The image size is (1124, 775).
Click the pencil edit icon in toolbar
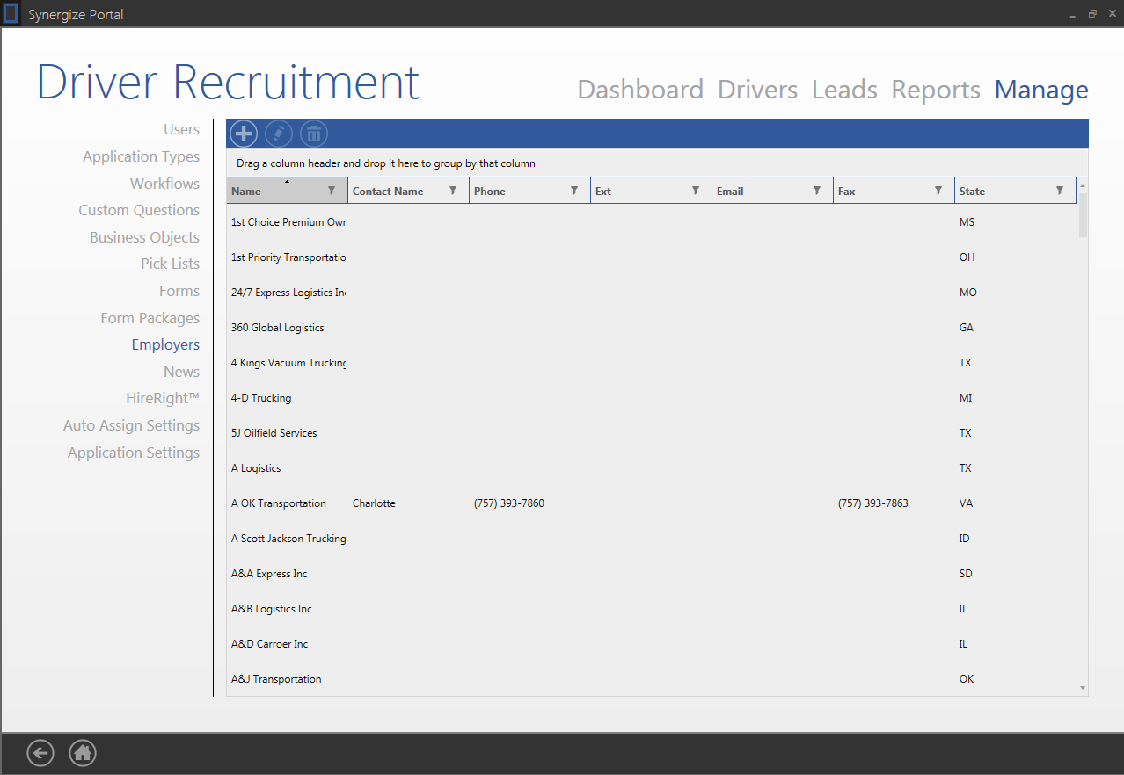tap(279, 134)
